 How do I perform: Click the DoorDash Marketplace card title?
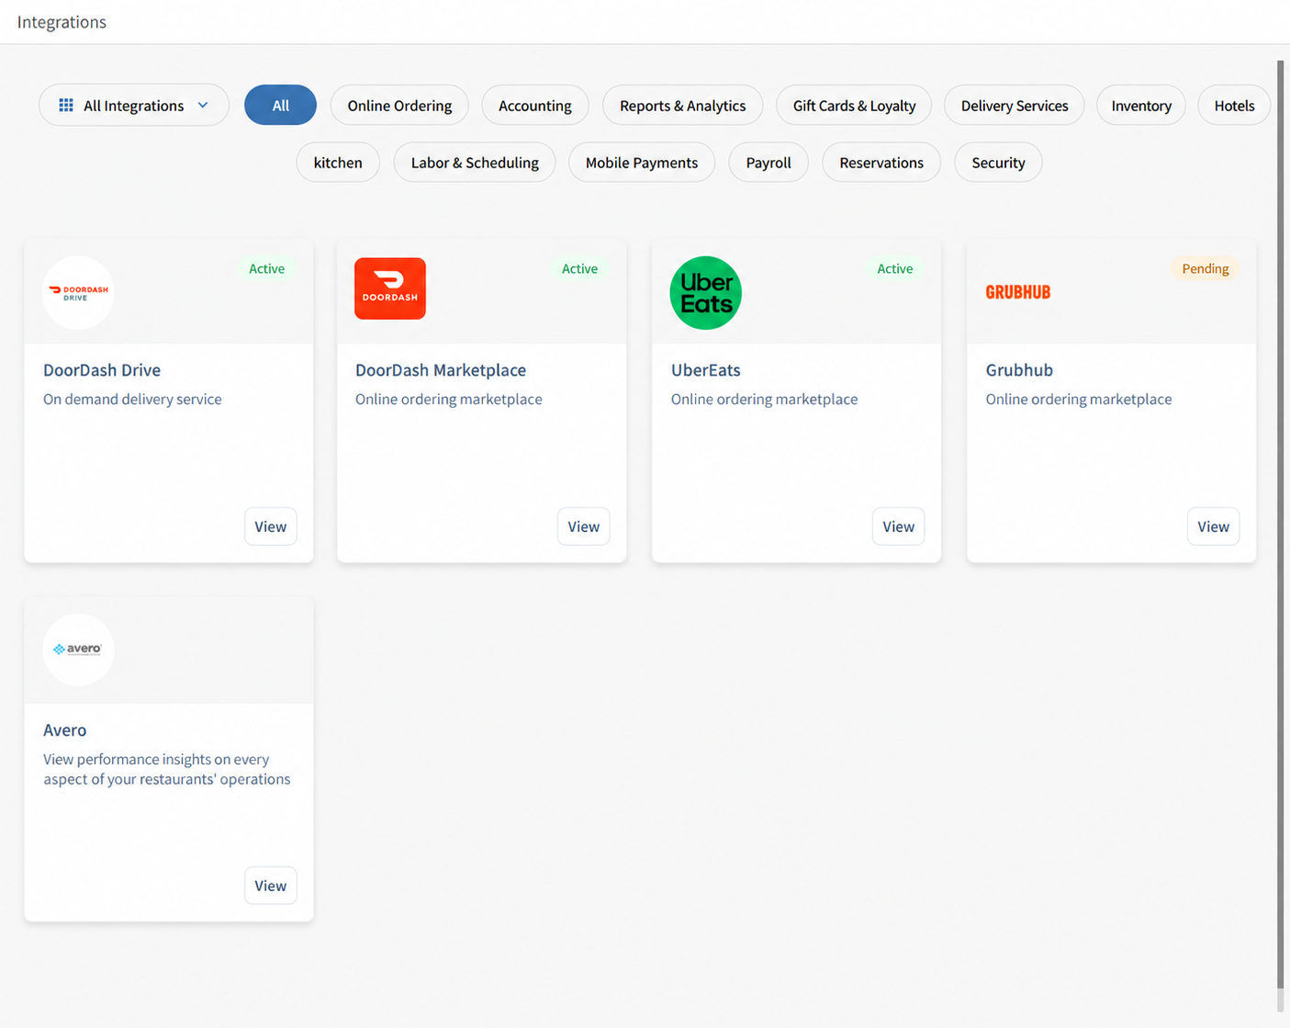click(x=441, y=370)
